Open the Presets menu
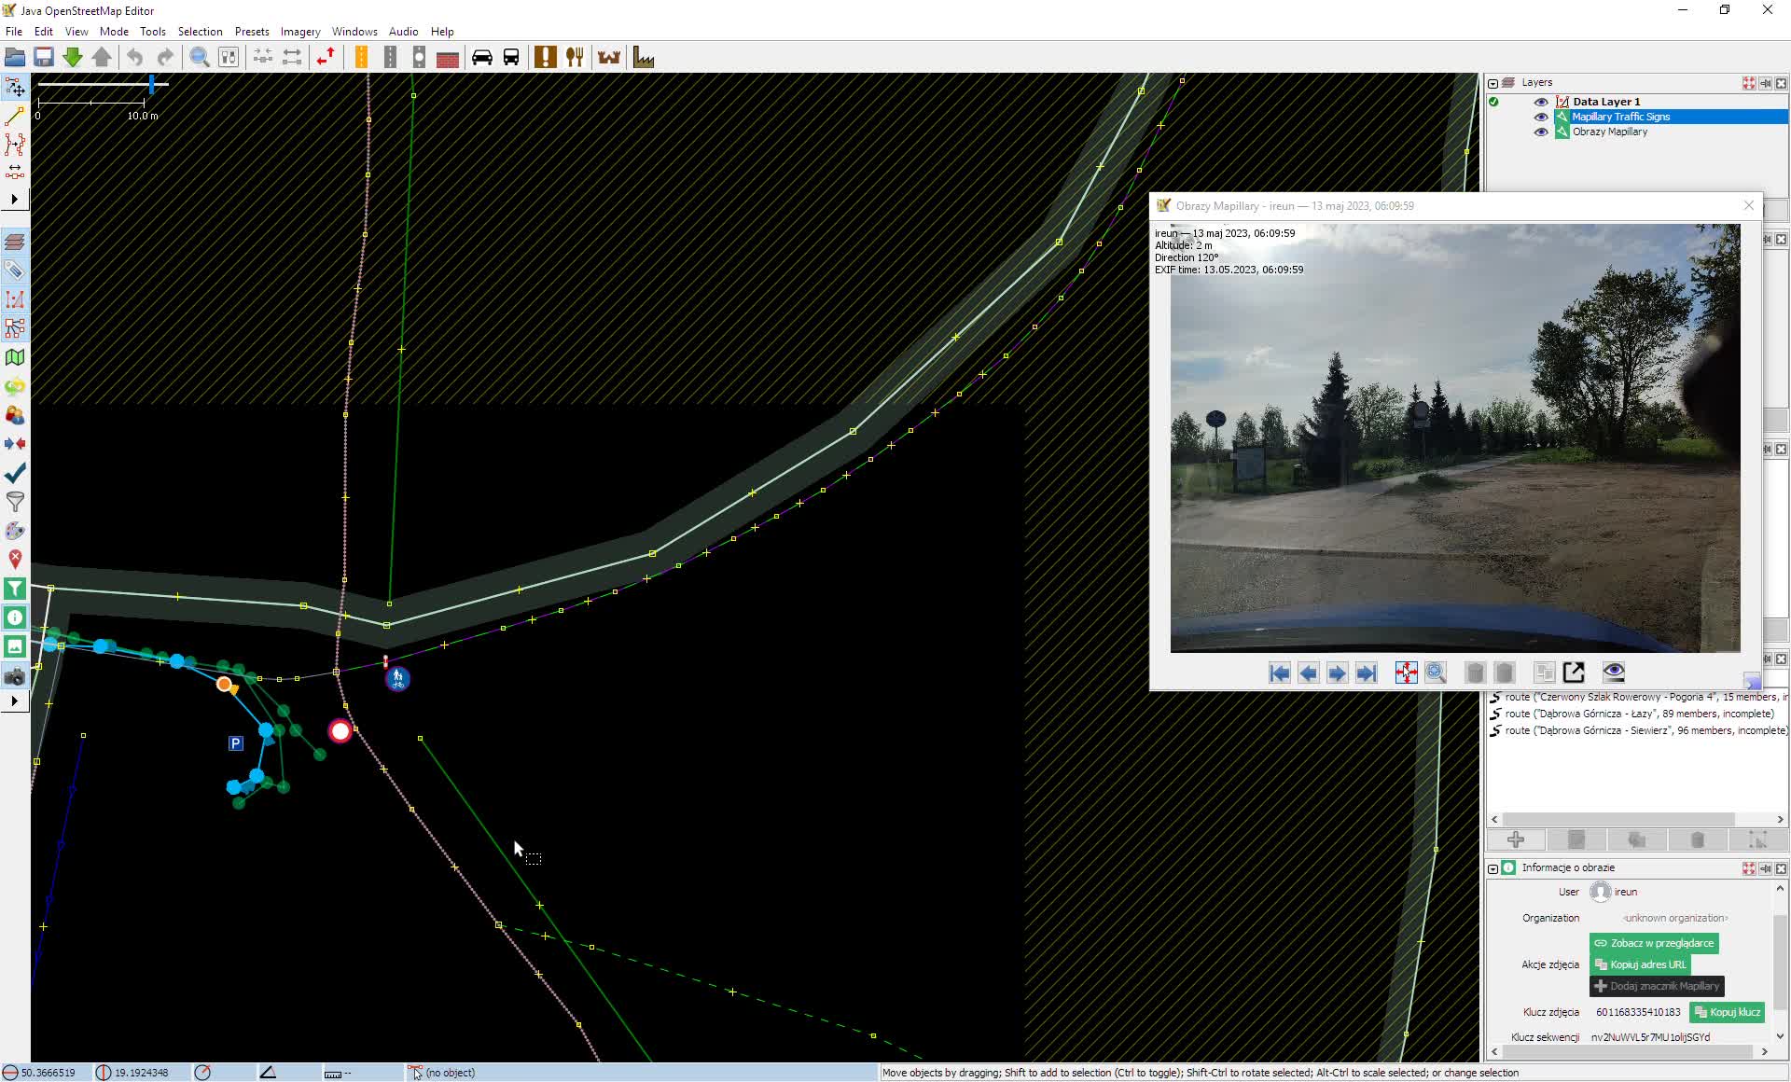The height and width of the screenshot is (1082, 1791). coord(251,31)
